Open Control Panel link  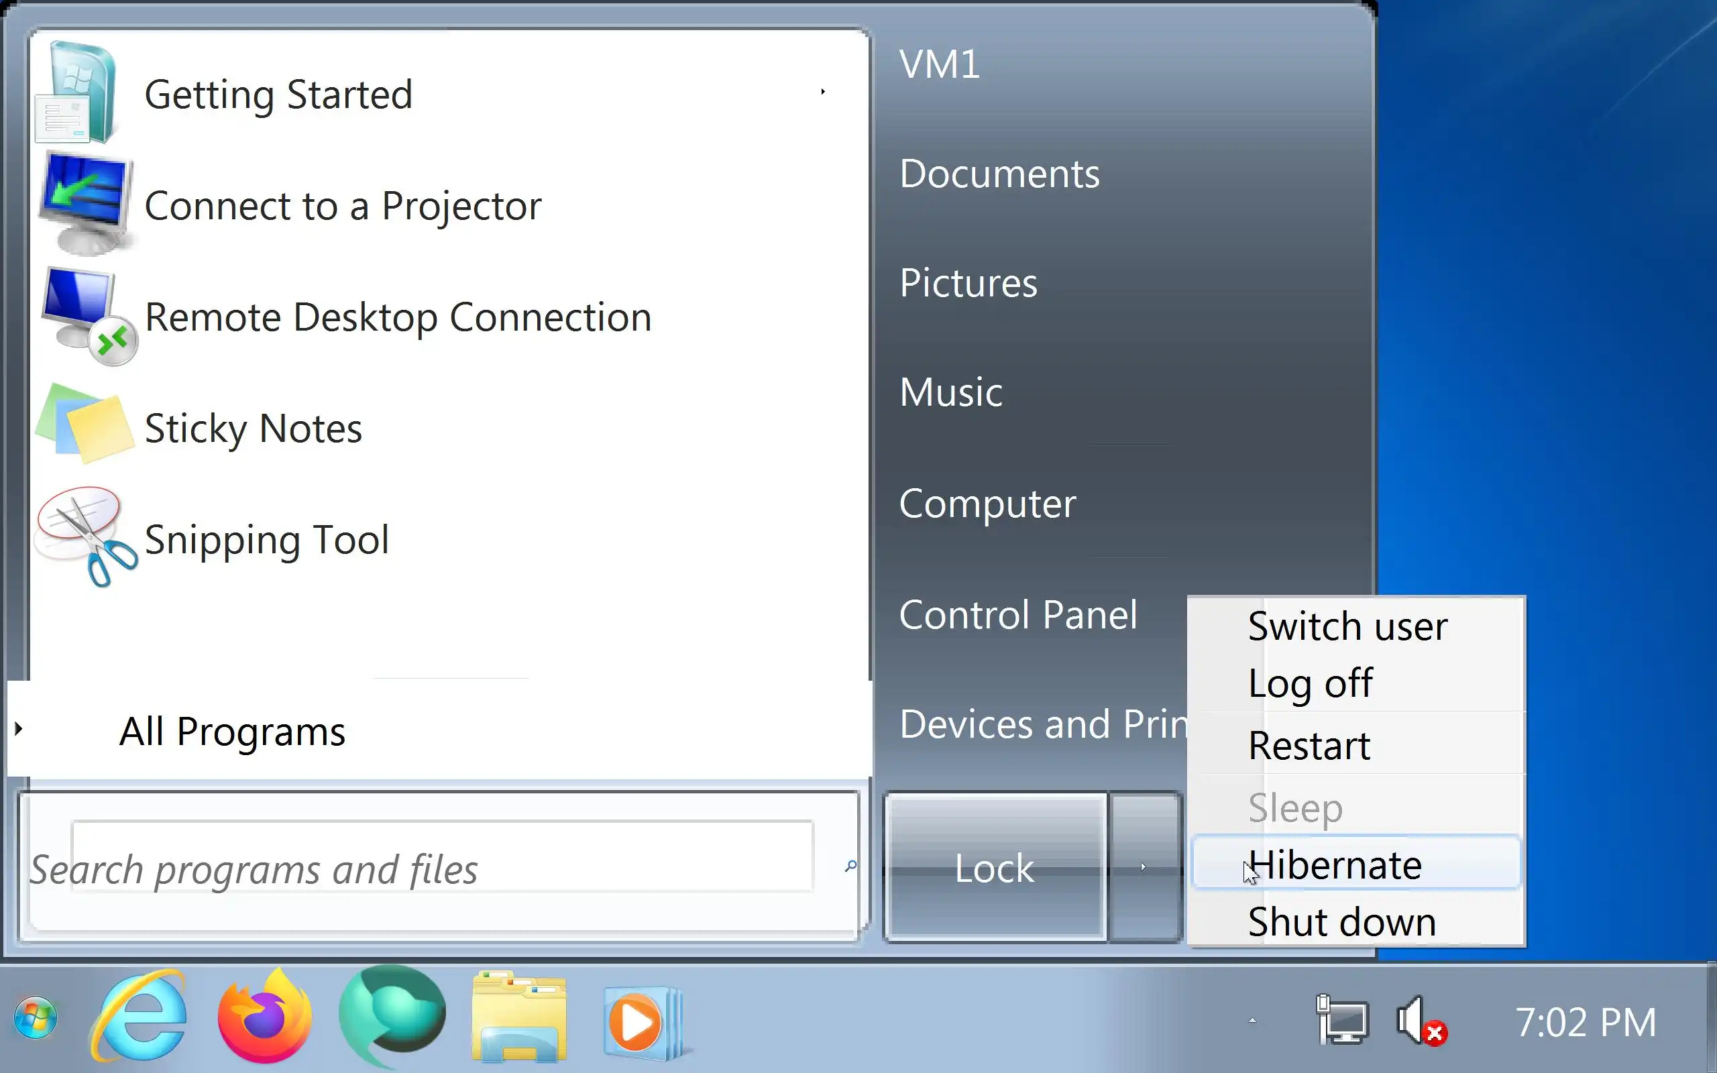(1017, 614)
